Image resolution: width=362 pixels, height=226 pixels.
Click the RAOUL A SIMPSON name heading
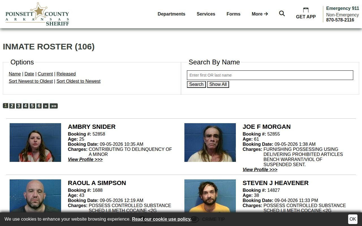click(x=97, y=183)
